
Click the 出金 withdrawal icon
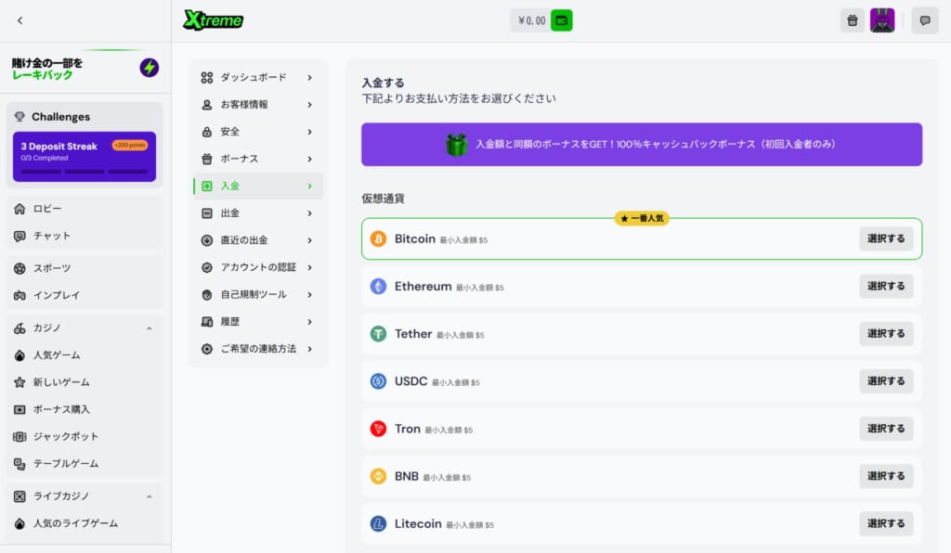click(x=207, y=213)
